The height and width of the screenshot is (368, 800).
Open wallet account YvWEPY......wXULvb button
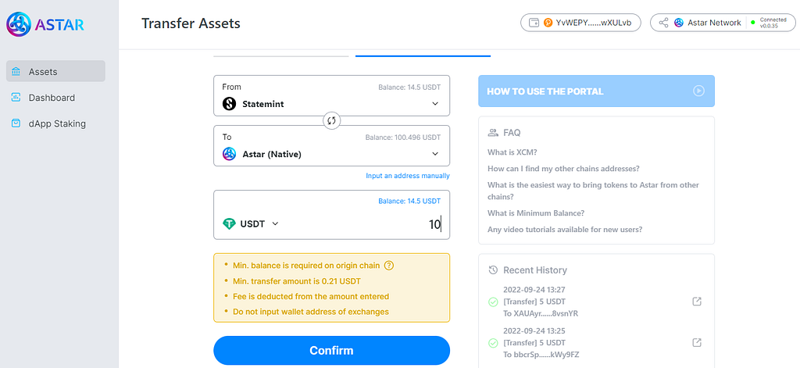pyautogui.click(x=580, y=23)
